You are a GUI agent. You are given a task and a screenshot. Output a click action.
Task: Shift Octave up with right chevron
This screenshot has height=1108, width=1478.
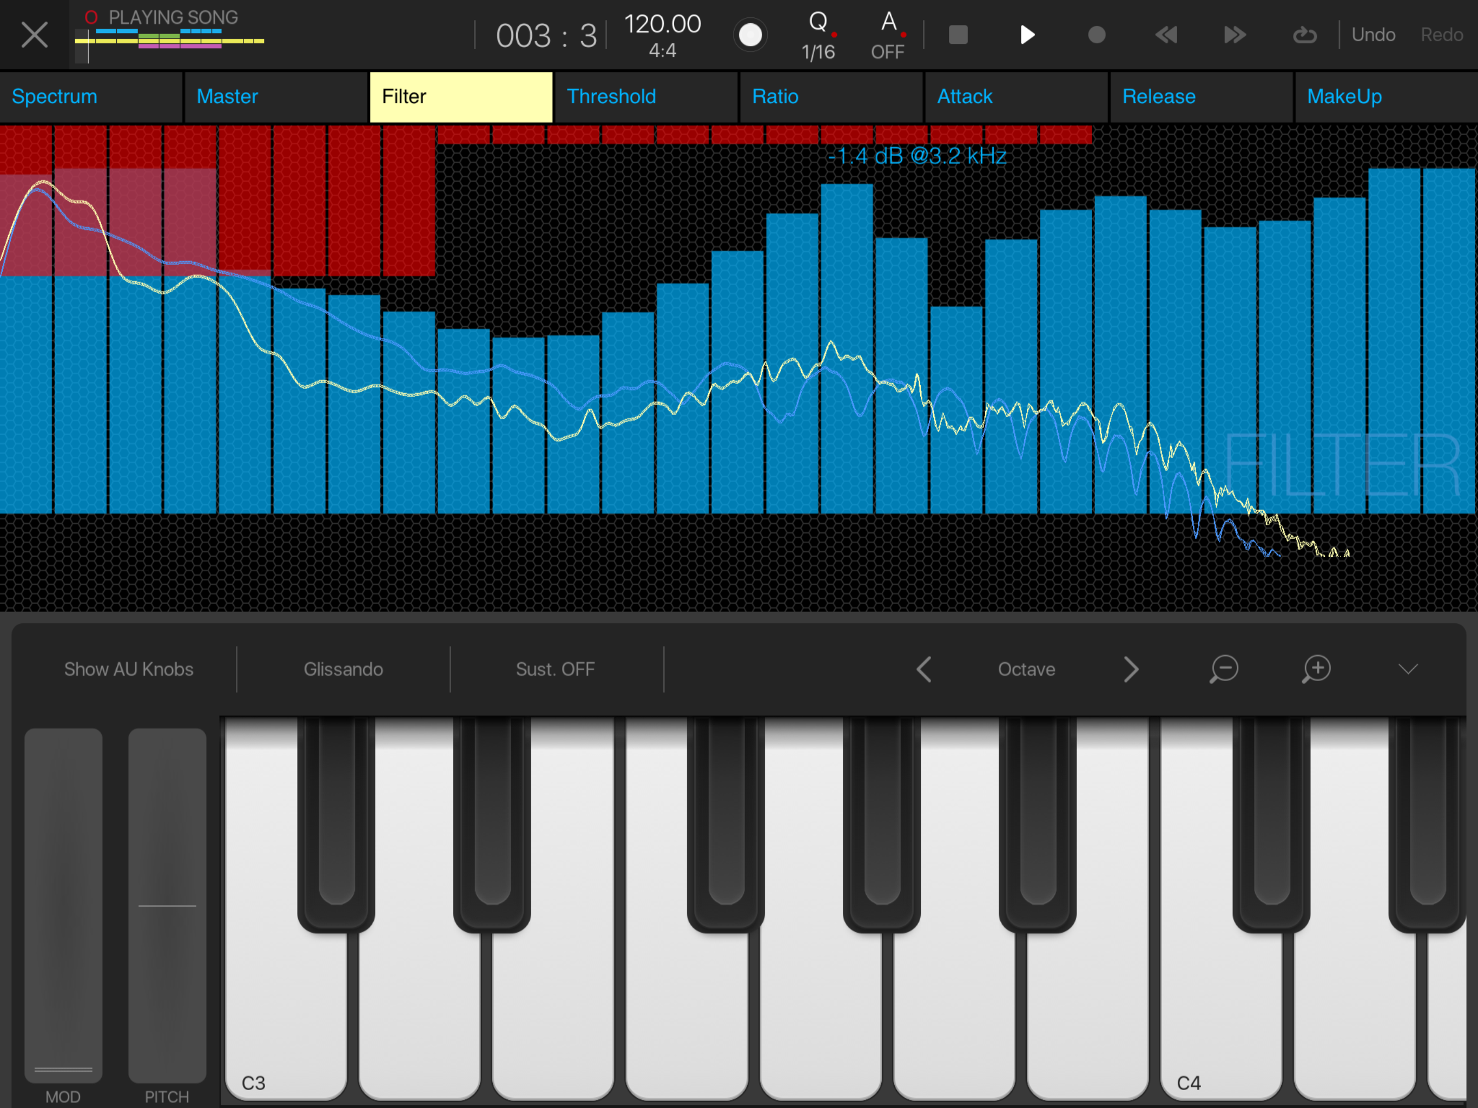click(x=1130, y=669)
